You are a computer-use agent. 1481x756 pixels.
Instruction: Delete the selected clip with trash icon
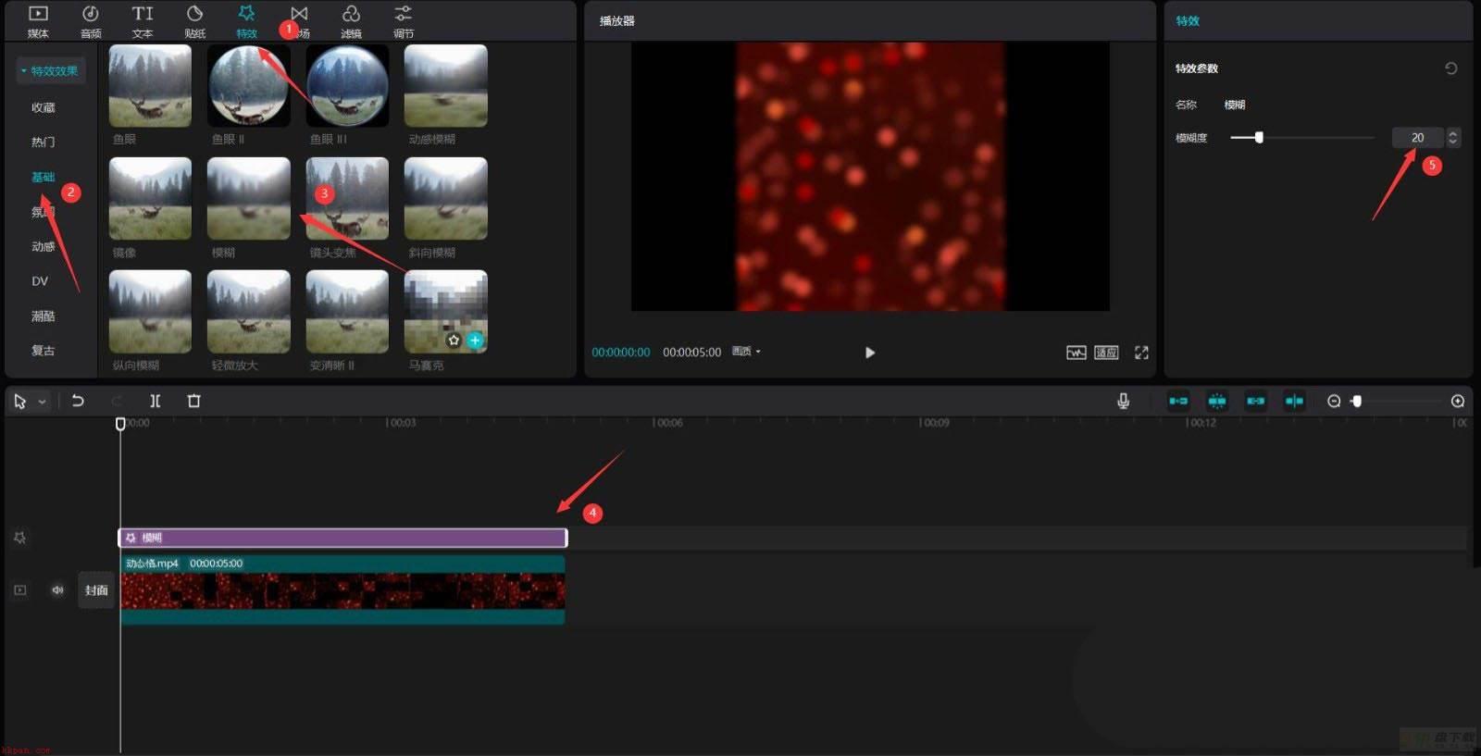193,401
